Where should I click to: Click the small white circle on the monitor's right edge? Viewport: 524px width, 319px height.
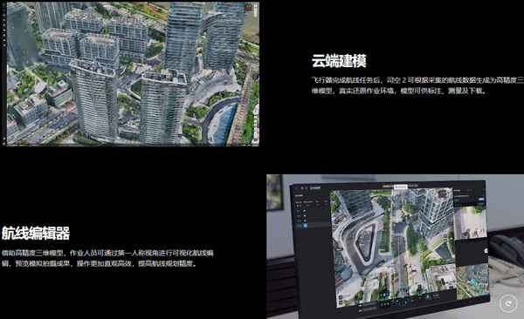tap(486, 251)
